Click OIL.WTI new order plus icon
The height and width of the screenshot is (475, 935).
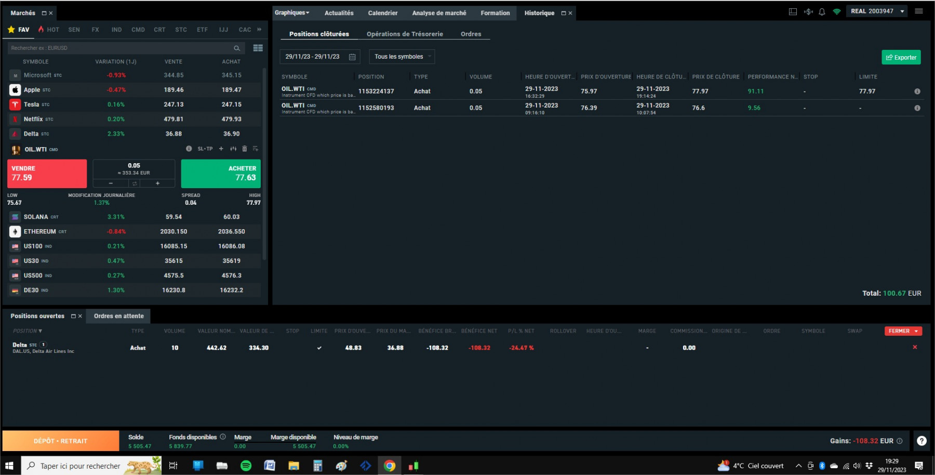(221, 149)
